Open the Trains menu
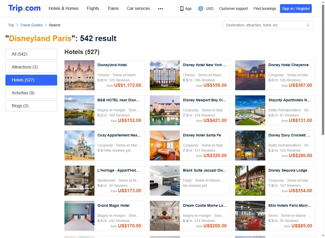Image resolution: width=325 pixels, height=238 pixels. 113,8
